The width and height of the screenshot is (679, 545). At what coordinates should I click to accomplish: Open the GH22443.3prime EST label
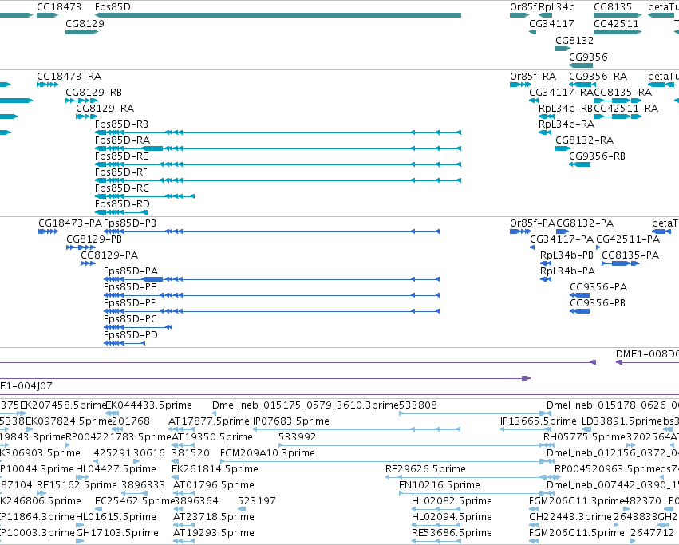(x=570, y=517)
